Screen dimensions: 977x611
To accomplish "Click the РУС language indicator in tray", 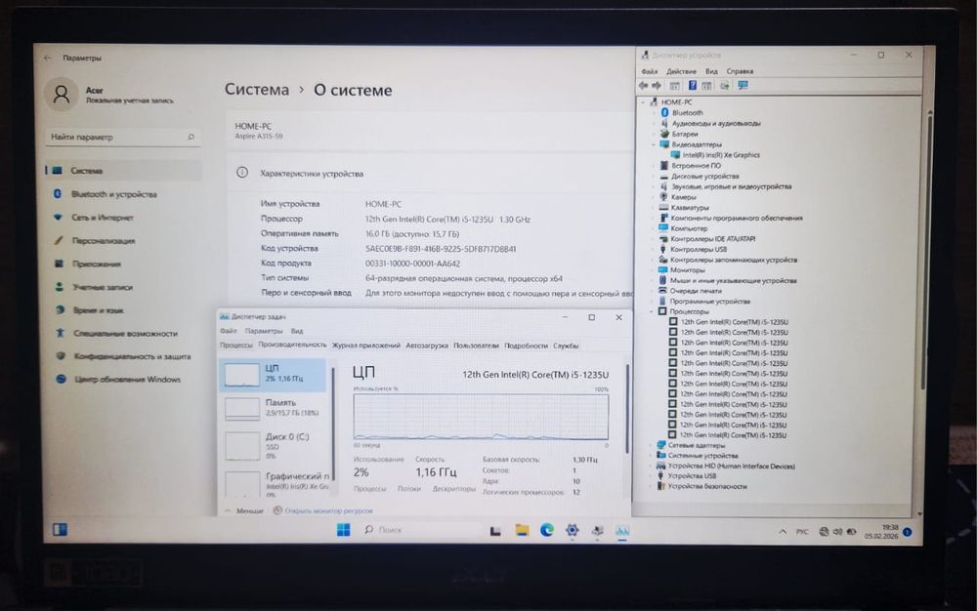I will [x=802, y=531].
